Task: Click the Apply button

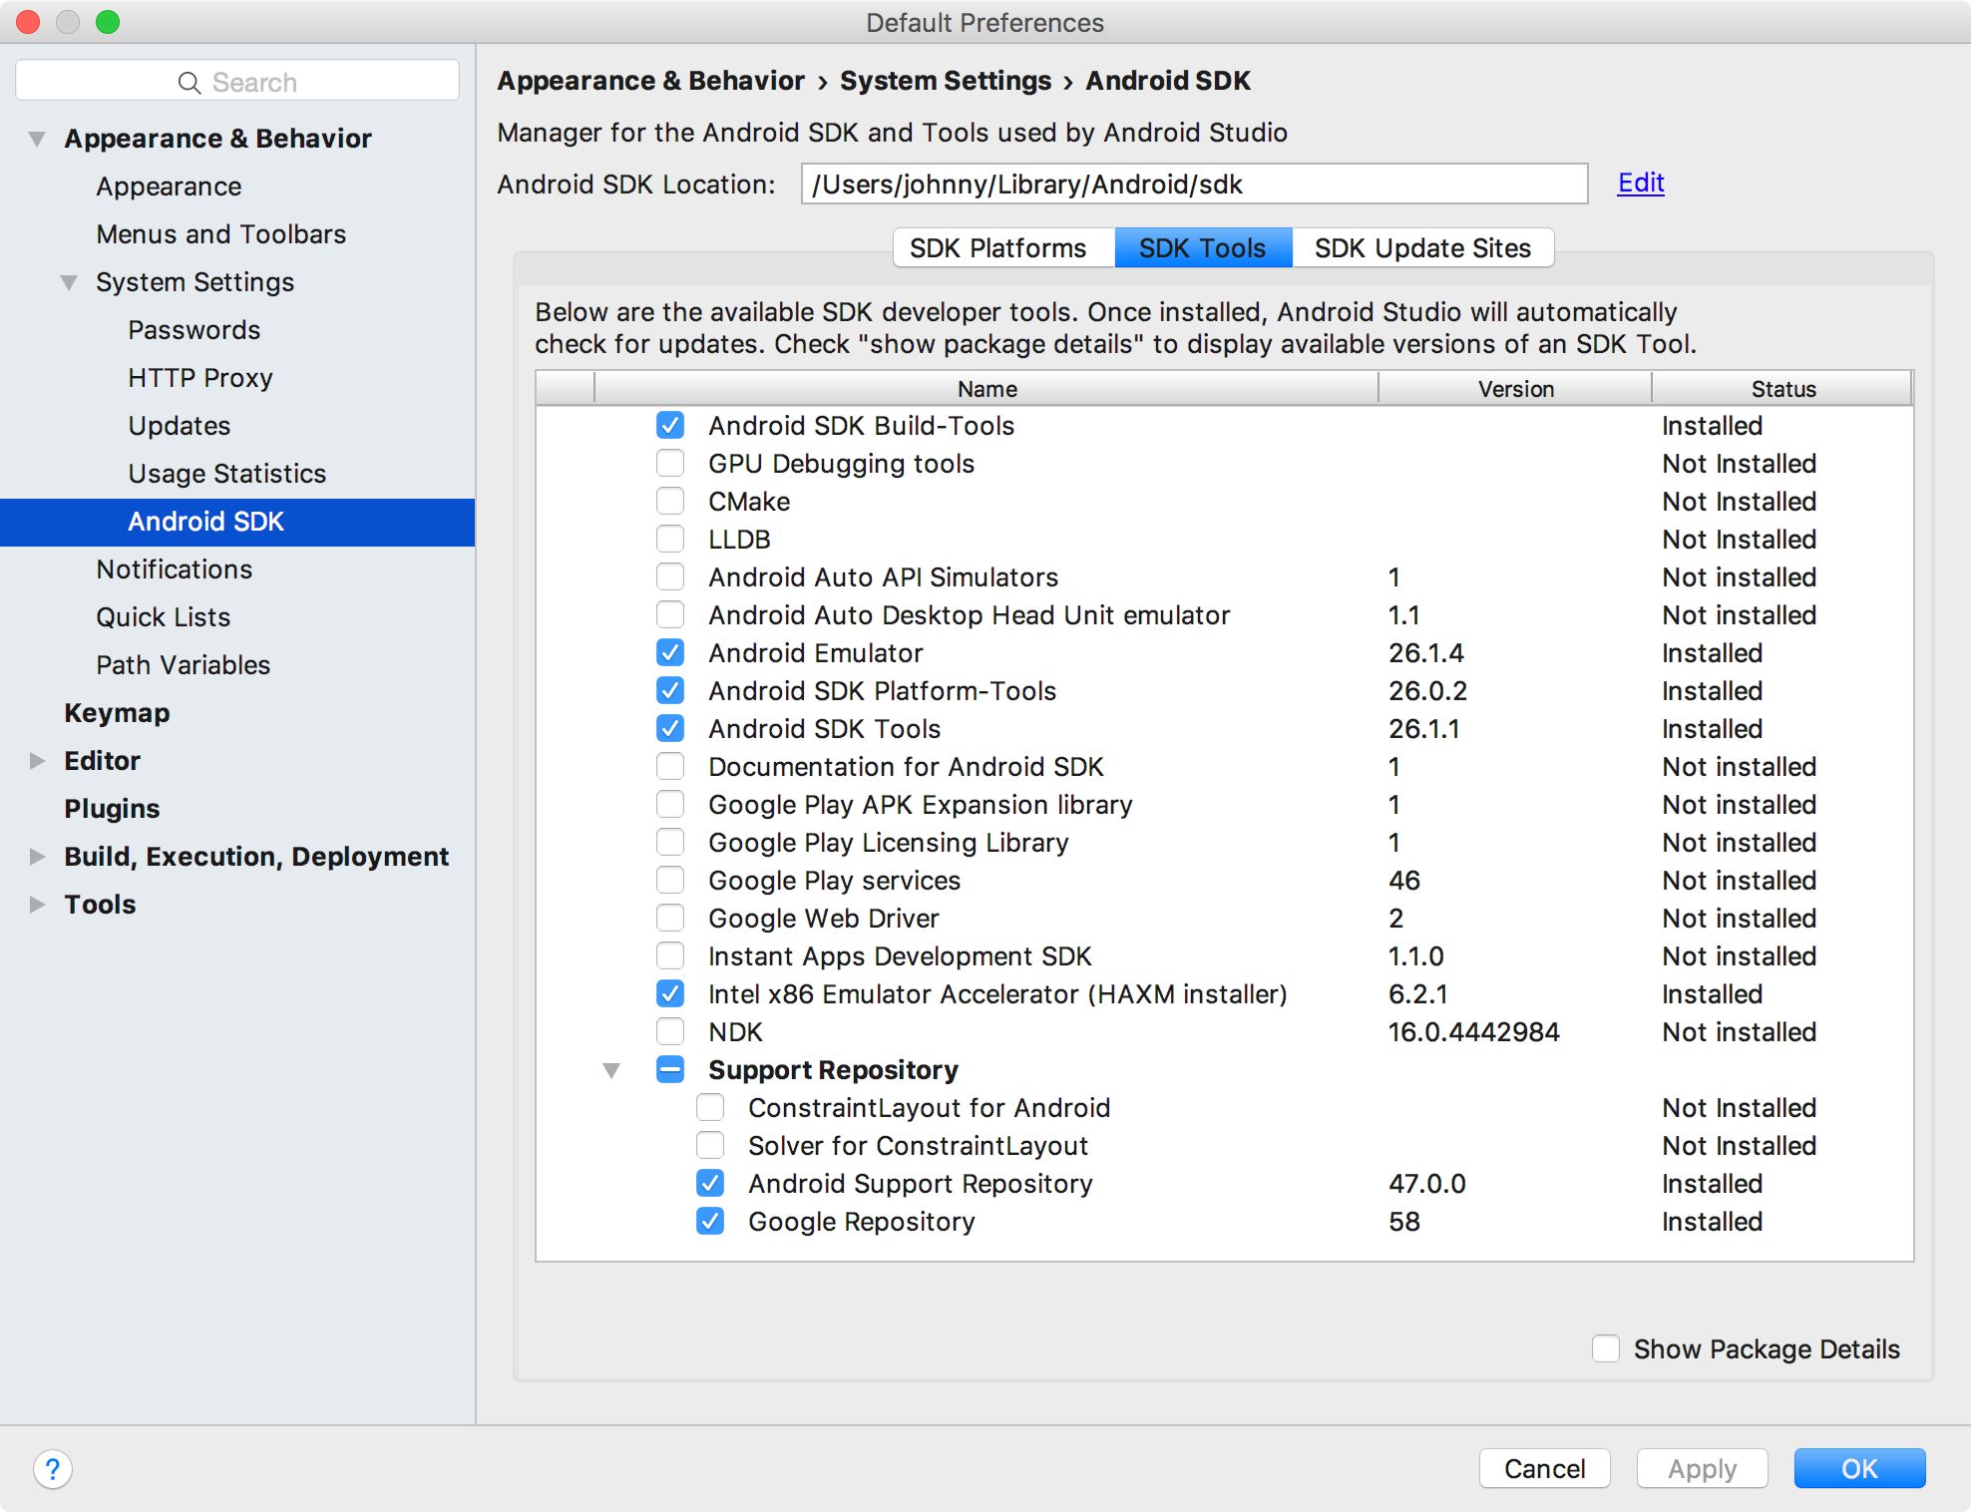Action: click(1702, 1469)
